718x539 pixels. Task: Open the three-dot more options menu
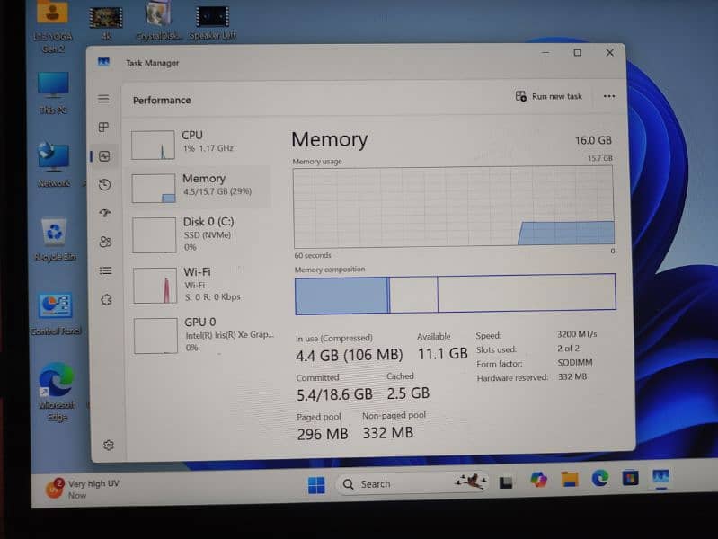coord(609,96)
